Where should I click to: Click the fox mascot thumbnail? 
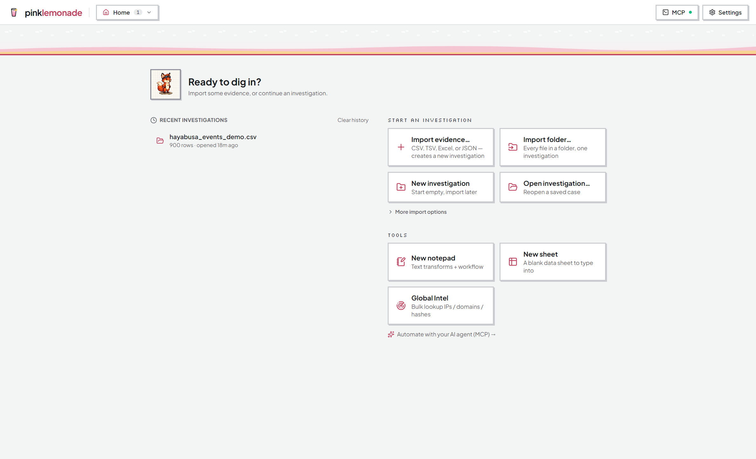tap(166, 84)
